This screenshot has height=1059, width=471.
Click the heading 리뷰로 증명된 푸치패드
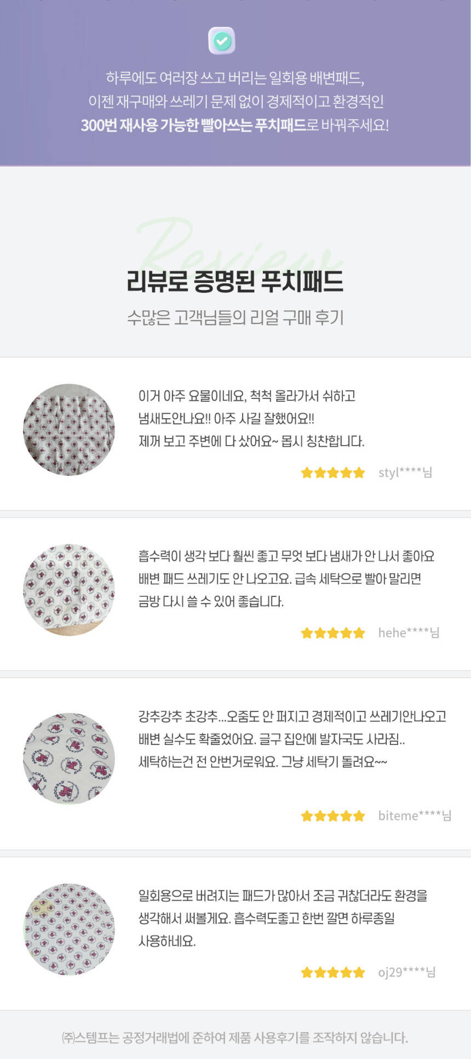coord(235,281)
